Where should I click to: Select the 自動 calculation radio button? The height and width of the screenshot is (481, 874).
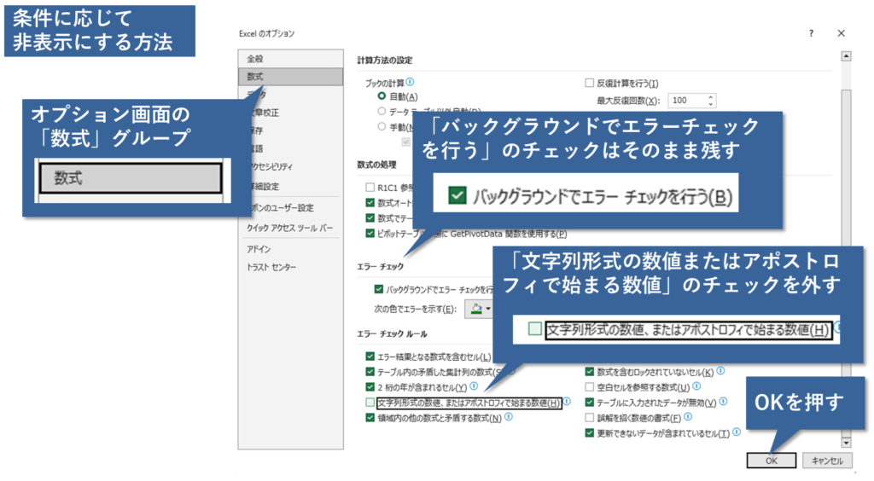(x=382, y=96)
